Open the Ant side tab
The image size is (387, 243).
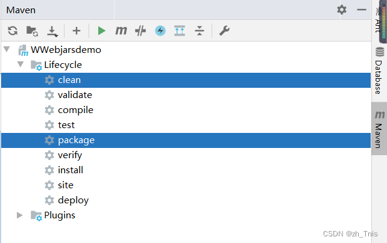(377, 20)
